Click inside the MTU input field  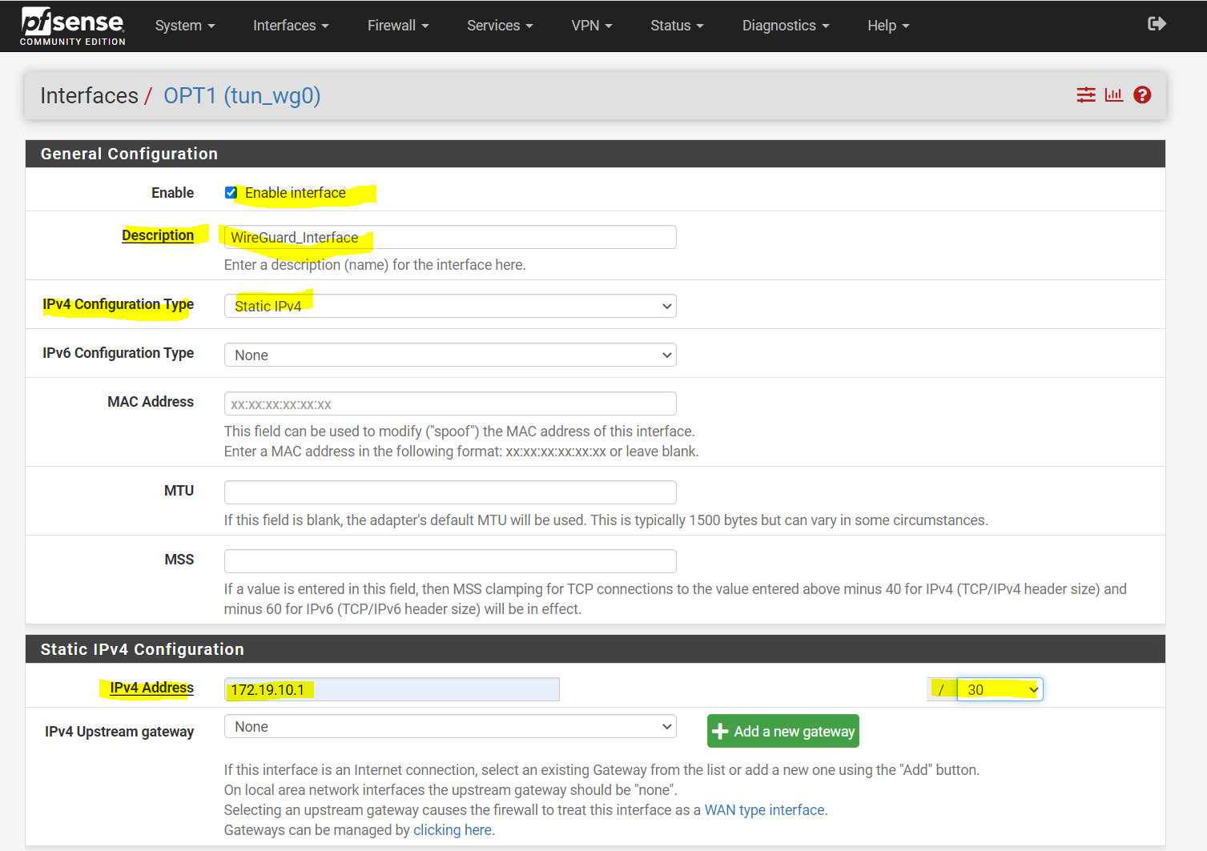pyautogui.click(x=449, y=492)
